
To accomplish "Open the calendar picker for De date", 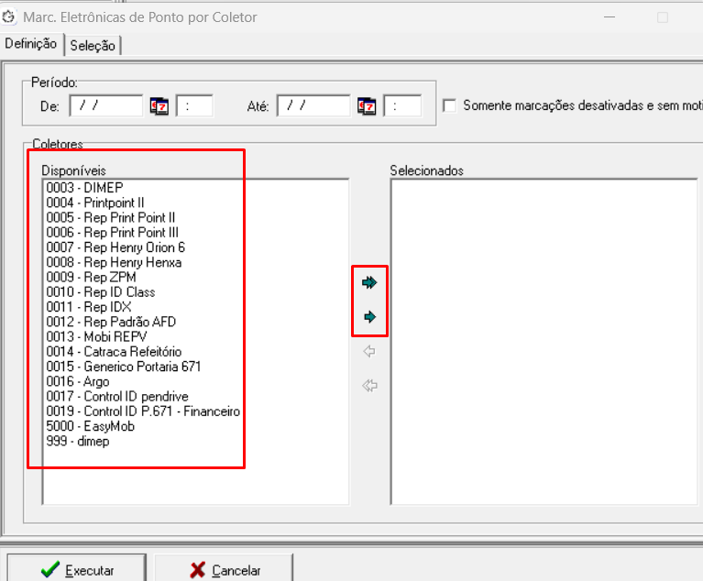I will coord(159,106).
